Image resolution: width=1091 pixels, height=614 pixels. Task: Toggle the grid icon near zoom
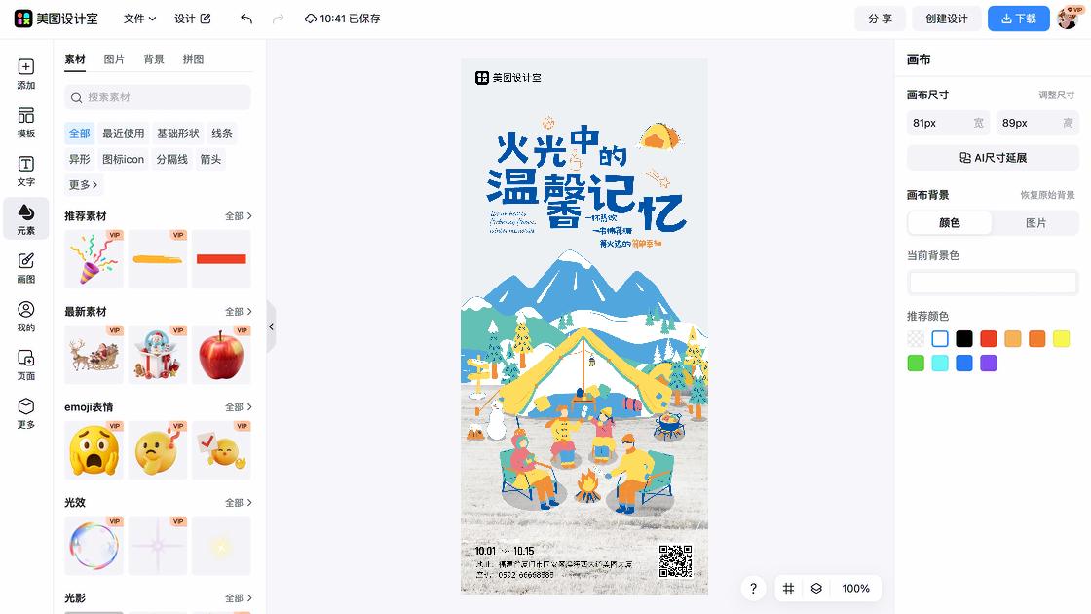[x=788, y=589]
